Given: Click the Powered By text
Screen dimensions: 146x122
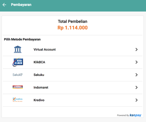Looking at the screenshot, I should pos(123,115).
